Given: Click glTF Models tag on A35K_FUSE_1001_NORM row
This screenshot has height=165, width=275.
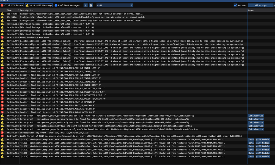Looking at the screenshot, I should click(263, 143).
